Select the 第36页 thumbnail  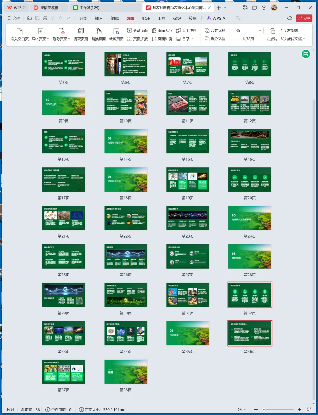pos(250,333)
